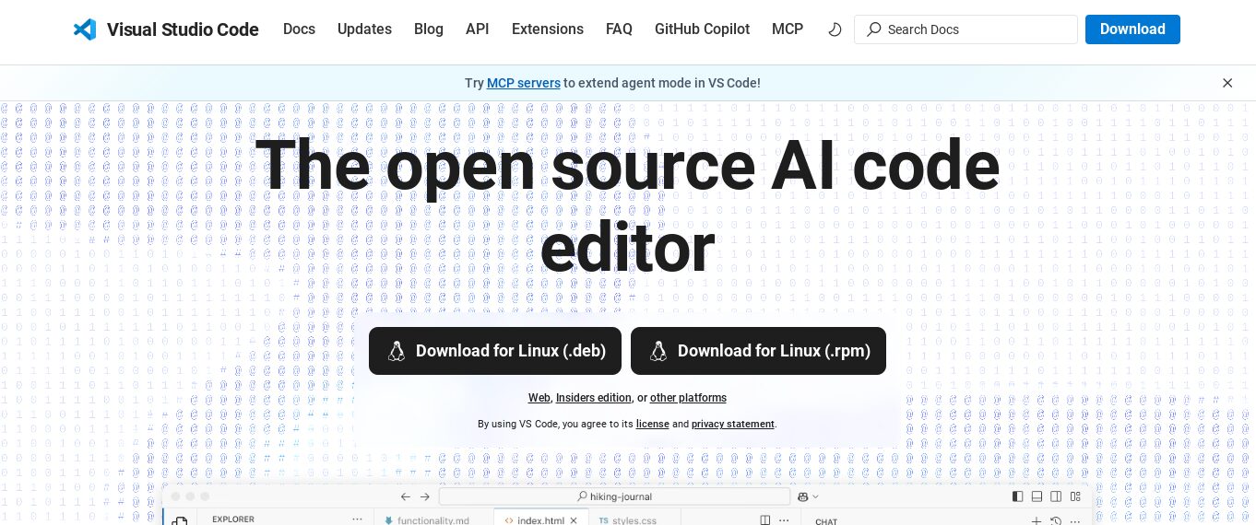This screenshot has height=525, width=1256.
Task: Dismiss the MCP servers announcement banner
Action: click(x=1227, y=83)
